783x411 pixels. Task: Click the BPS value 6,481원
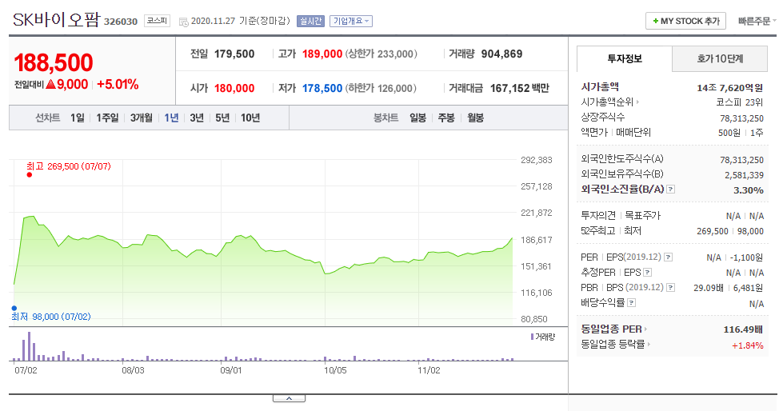pyautogui.click(x=749, y=288)
